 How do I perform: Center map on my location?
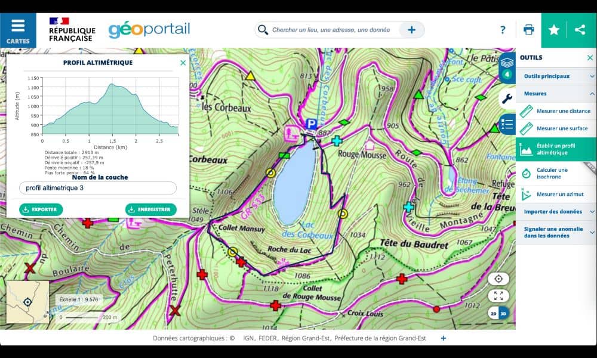(x=498, y=279)
